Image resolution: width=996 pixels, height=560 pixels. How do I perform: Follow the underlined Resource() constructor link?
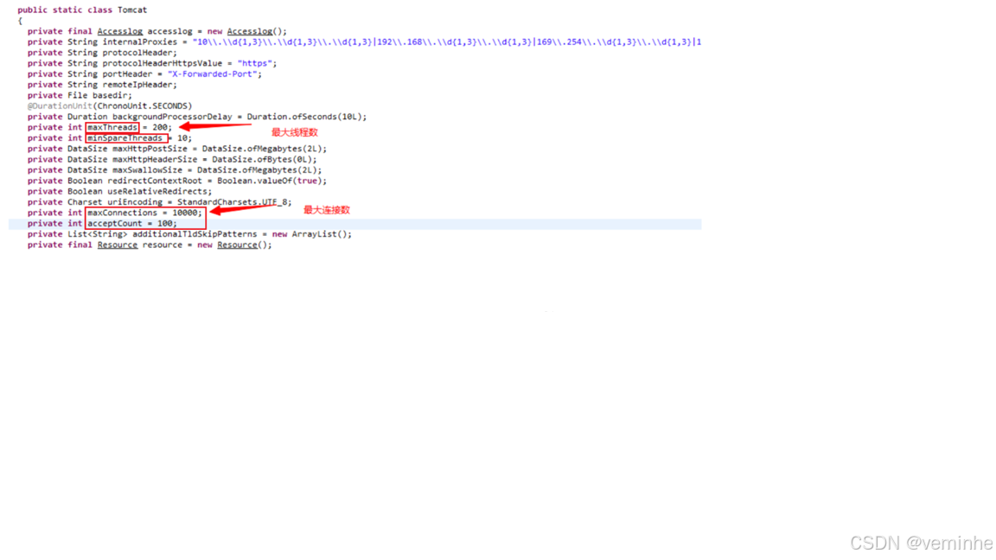pyautogui.click(x=237, y=245)
